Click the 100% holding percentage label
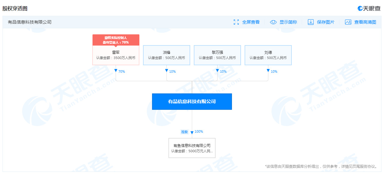The image size is (384, 174). point(199,131)
